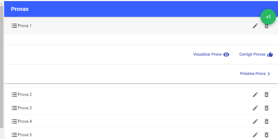Click the scroll up arrow on scrollbar
This screenshot has width=278, height=139.
coord(2,3)
